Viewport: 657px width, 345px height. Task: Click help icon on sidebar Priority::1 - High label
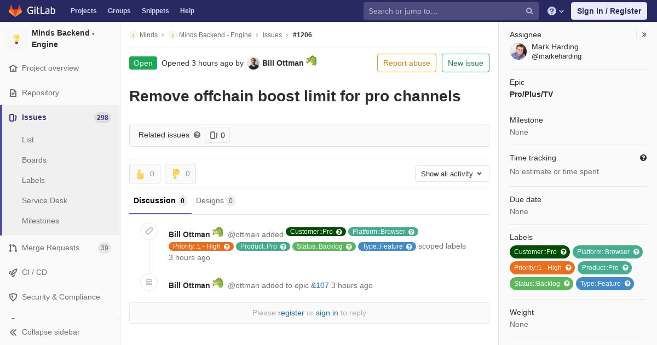568,268
